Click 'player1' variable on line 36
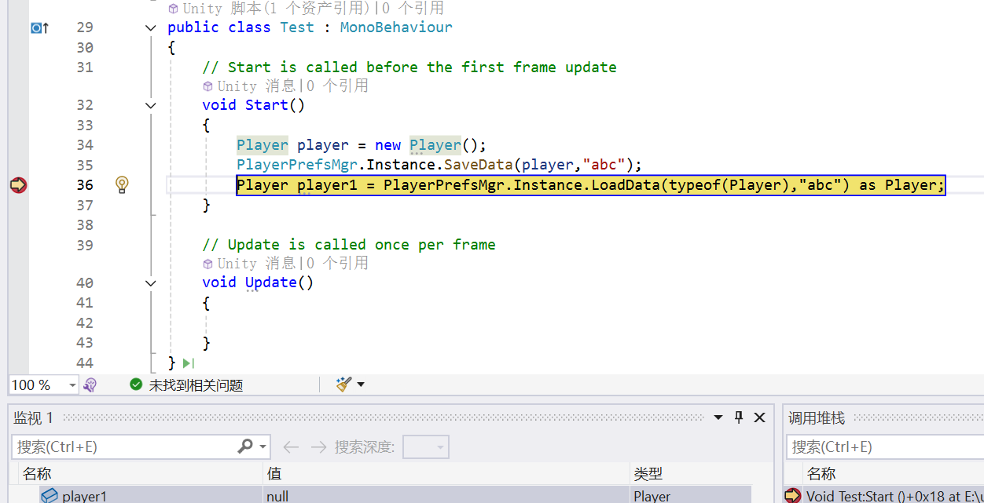Screen dimensions: 984x503 327,185
